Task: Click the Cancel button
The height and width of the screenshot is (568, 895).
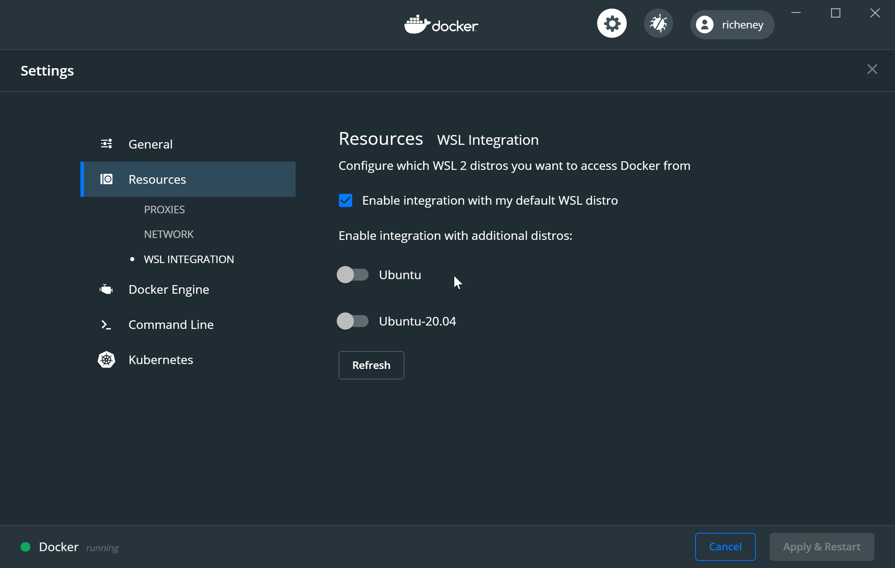Action: [725, 547]
